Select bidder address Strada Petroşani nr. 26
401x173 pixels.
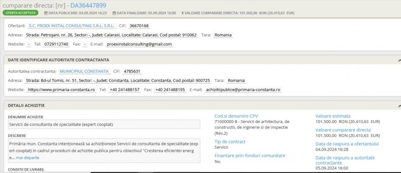point(111,35)
